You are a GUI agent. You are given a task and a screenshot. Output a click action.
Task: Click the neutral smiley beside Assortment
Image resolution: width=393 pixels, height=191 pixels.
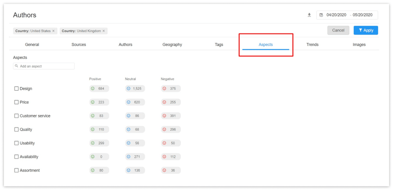(x=128, y=170)
